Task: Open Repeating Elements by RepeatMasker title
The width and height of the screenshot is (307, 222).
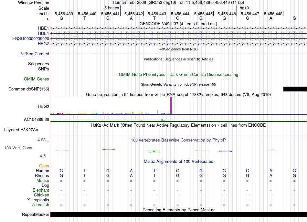Action: (x=178, y=210)
